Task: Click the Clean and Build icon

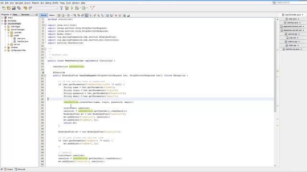Action: click(x=67, y=8)
